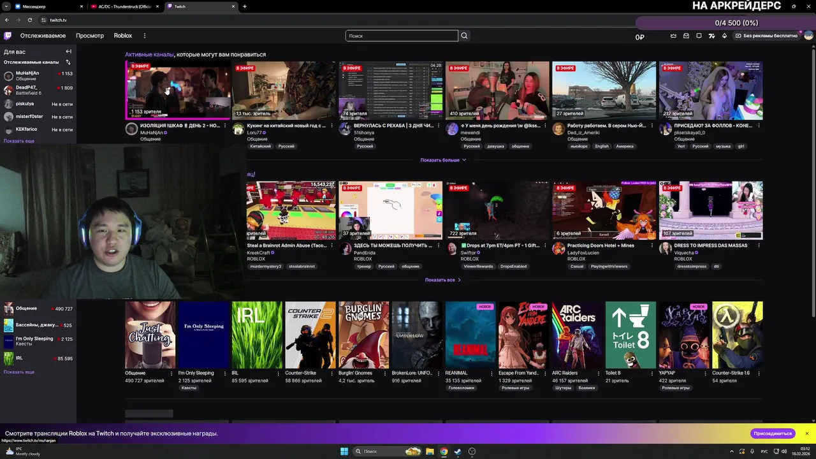Open the notifications inbox icon
Image resolution: width=816 pixels, height=459 pixels.
[x=686, y=36]
